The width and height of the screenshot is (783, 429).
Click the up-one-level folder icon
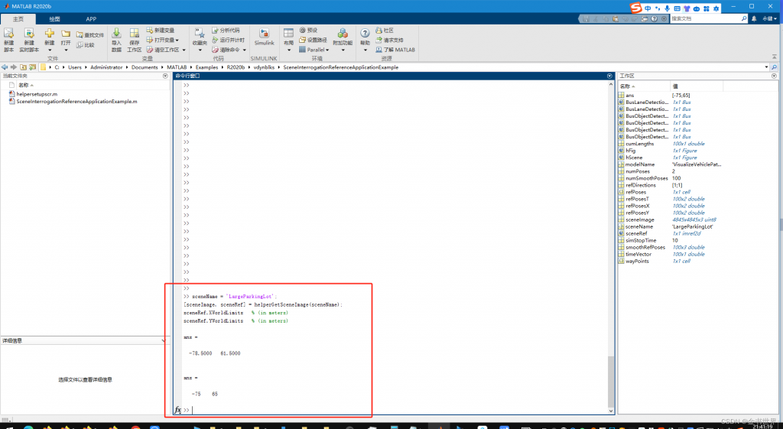(23, 67)
